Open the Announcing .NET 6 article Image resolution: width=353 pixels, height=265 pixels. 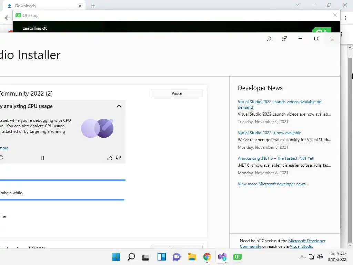(275, 158)
